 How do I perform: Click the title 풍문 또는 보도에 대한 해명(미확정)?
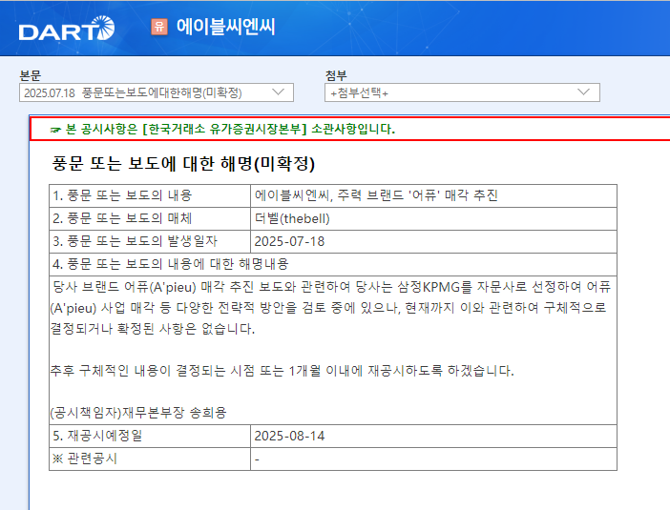point(183,163)
